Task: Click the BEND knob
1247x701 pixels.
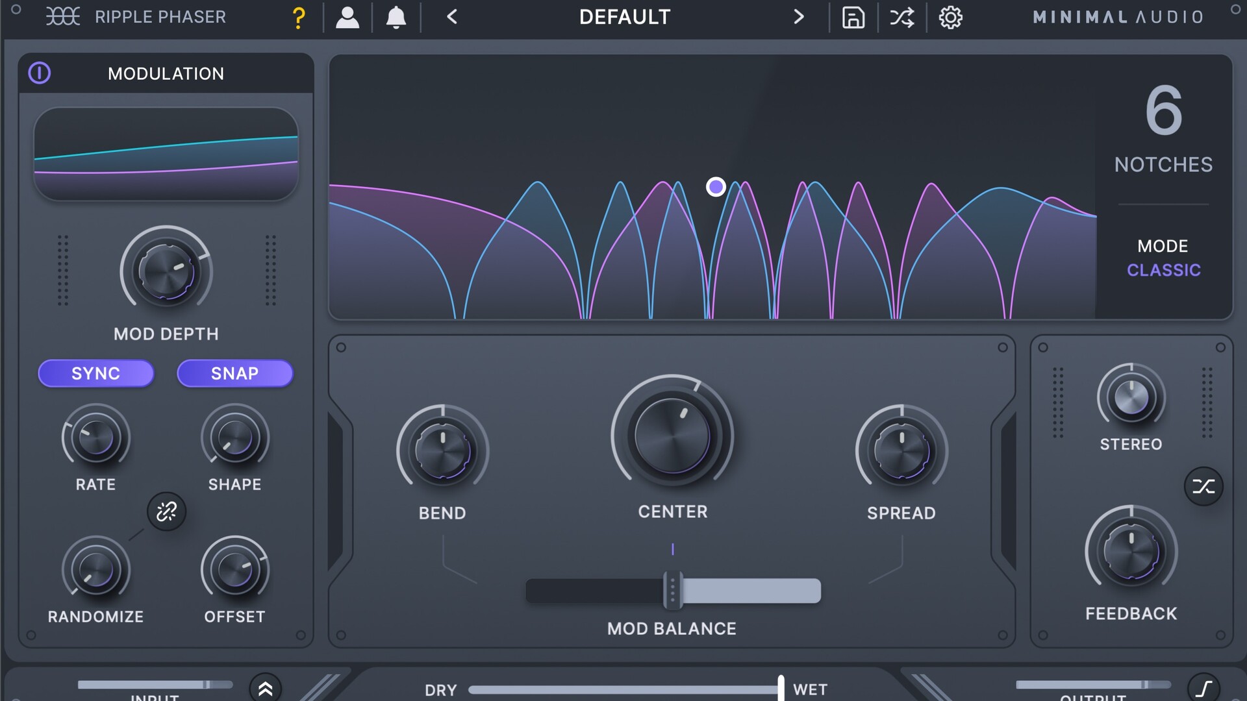Action: pyautogui.click(x=443, y=450)
